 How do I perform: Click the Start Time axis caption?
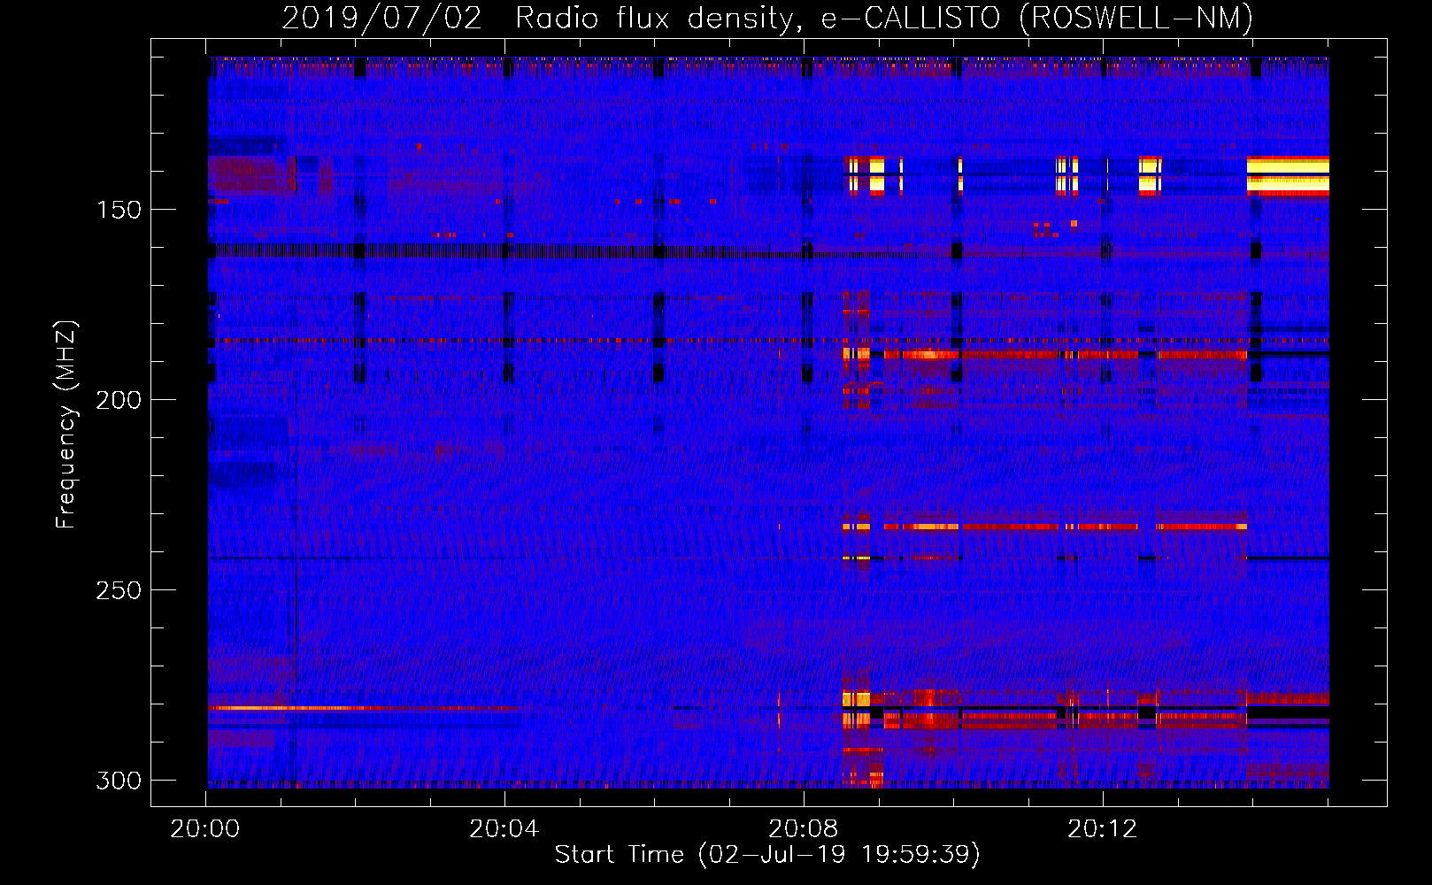tap(767, 855)
